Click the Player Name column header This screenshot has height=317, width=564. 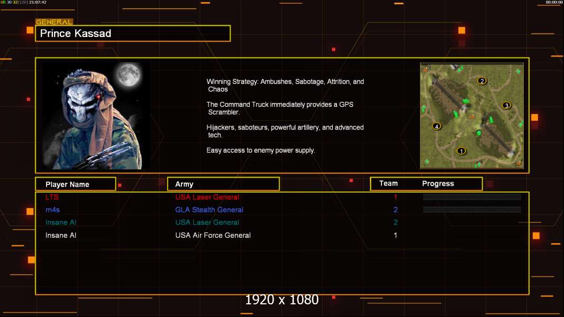[x=76, y=184]
